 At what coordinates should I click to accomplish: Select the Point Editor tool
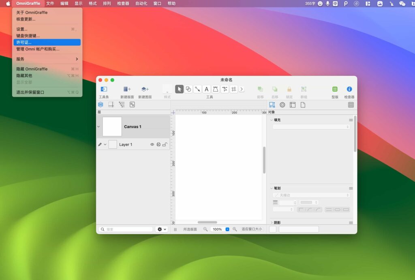click(x=224, y=89)
